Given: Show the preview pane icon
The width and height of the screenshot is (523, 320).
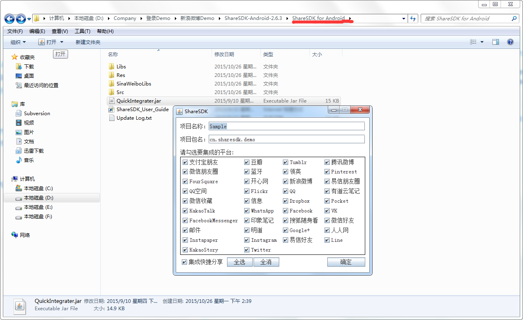Looking at the screenshot, I should pos(496,42).
